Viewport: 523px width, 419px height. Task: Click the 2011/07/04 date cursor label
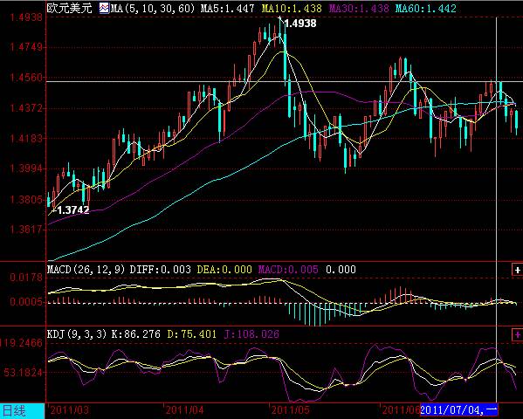459,409
